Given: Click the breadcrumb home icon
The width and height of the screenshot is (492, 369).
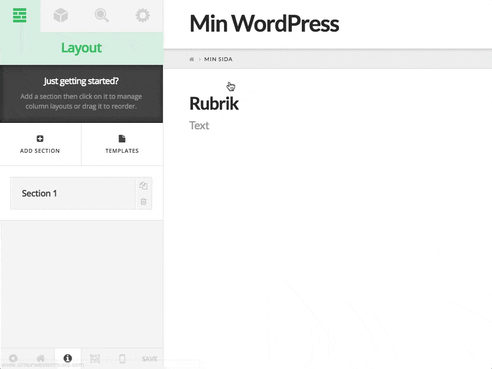Looking at the screenshot, I should tap(192, 59).
